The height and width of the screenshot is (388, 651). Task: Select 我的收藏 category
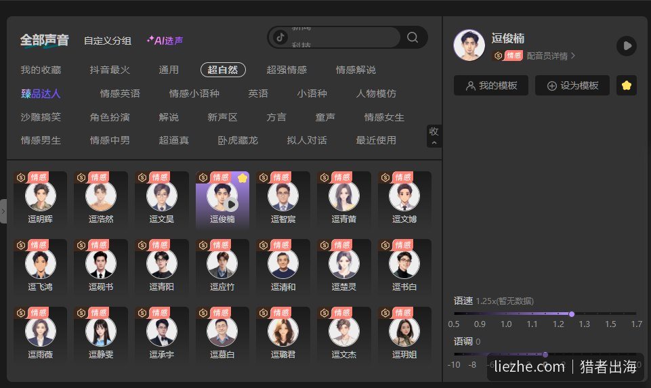click(41, 70)
